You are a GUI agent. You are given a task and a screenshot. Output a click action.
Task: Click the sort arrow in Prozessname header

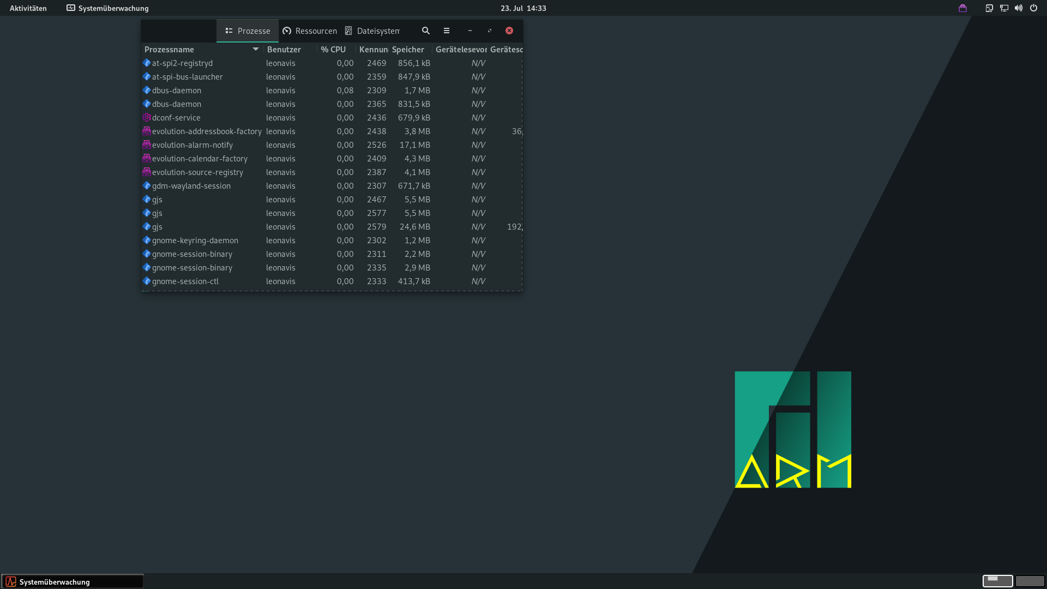[x=256, y=49]
